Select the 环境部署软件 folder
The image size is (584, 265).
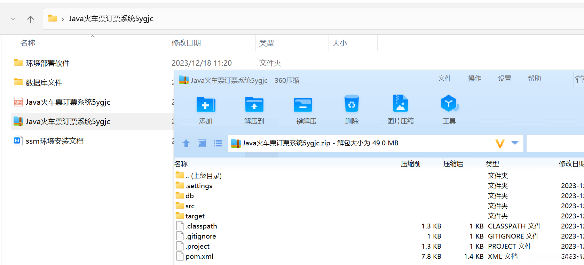click(48, 63)
